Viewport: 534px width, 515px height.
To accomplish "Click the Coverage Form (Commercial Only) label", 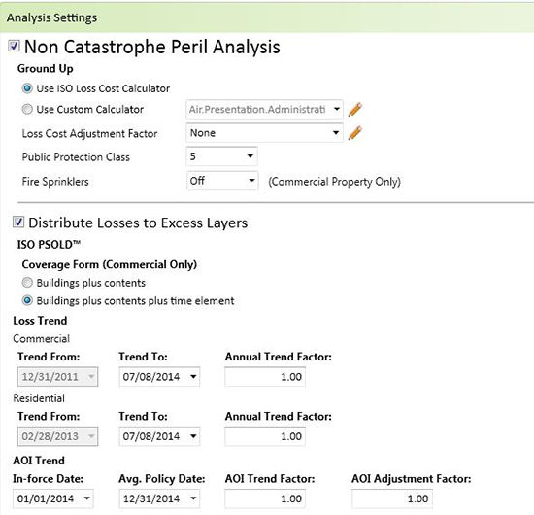I will point(110,265).
